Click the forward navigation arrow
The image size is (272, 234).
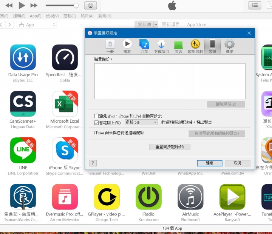pyautogui.click(x=9, y=25)
